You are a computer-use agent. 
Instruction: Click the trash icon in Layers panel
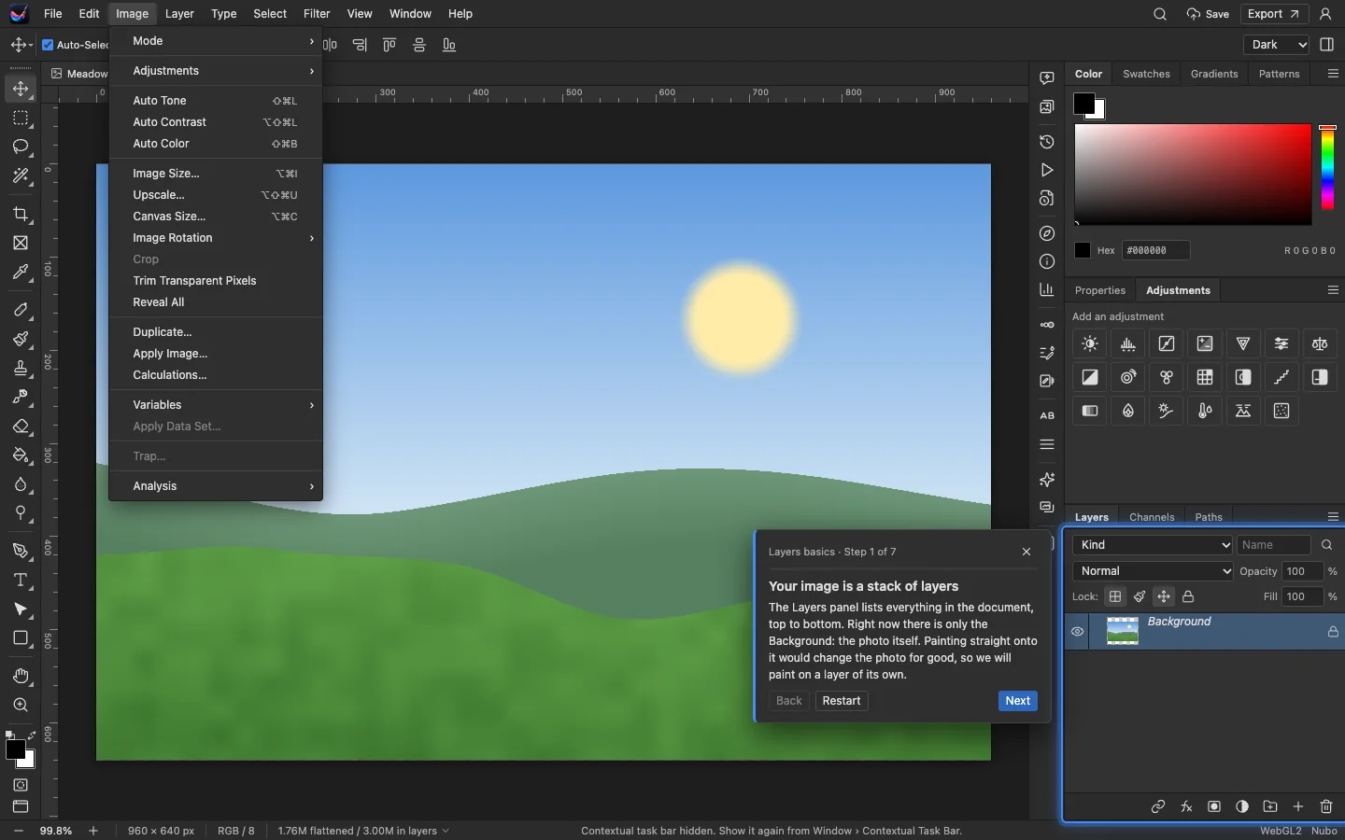point(1326,806)
